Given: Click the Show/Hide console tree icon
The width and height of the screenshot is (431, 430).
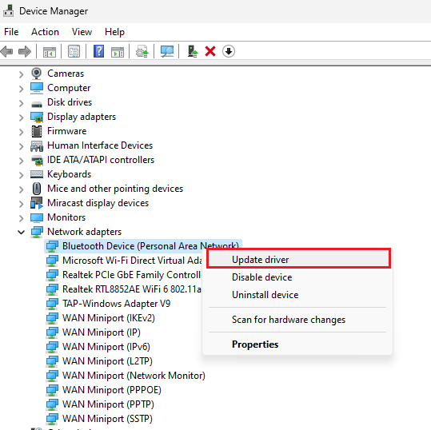Looking at the screenshot, I should 50,52.
